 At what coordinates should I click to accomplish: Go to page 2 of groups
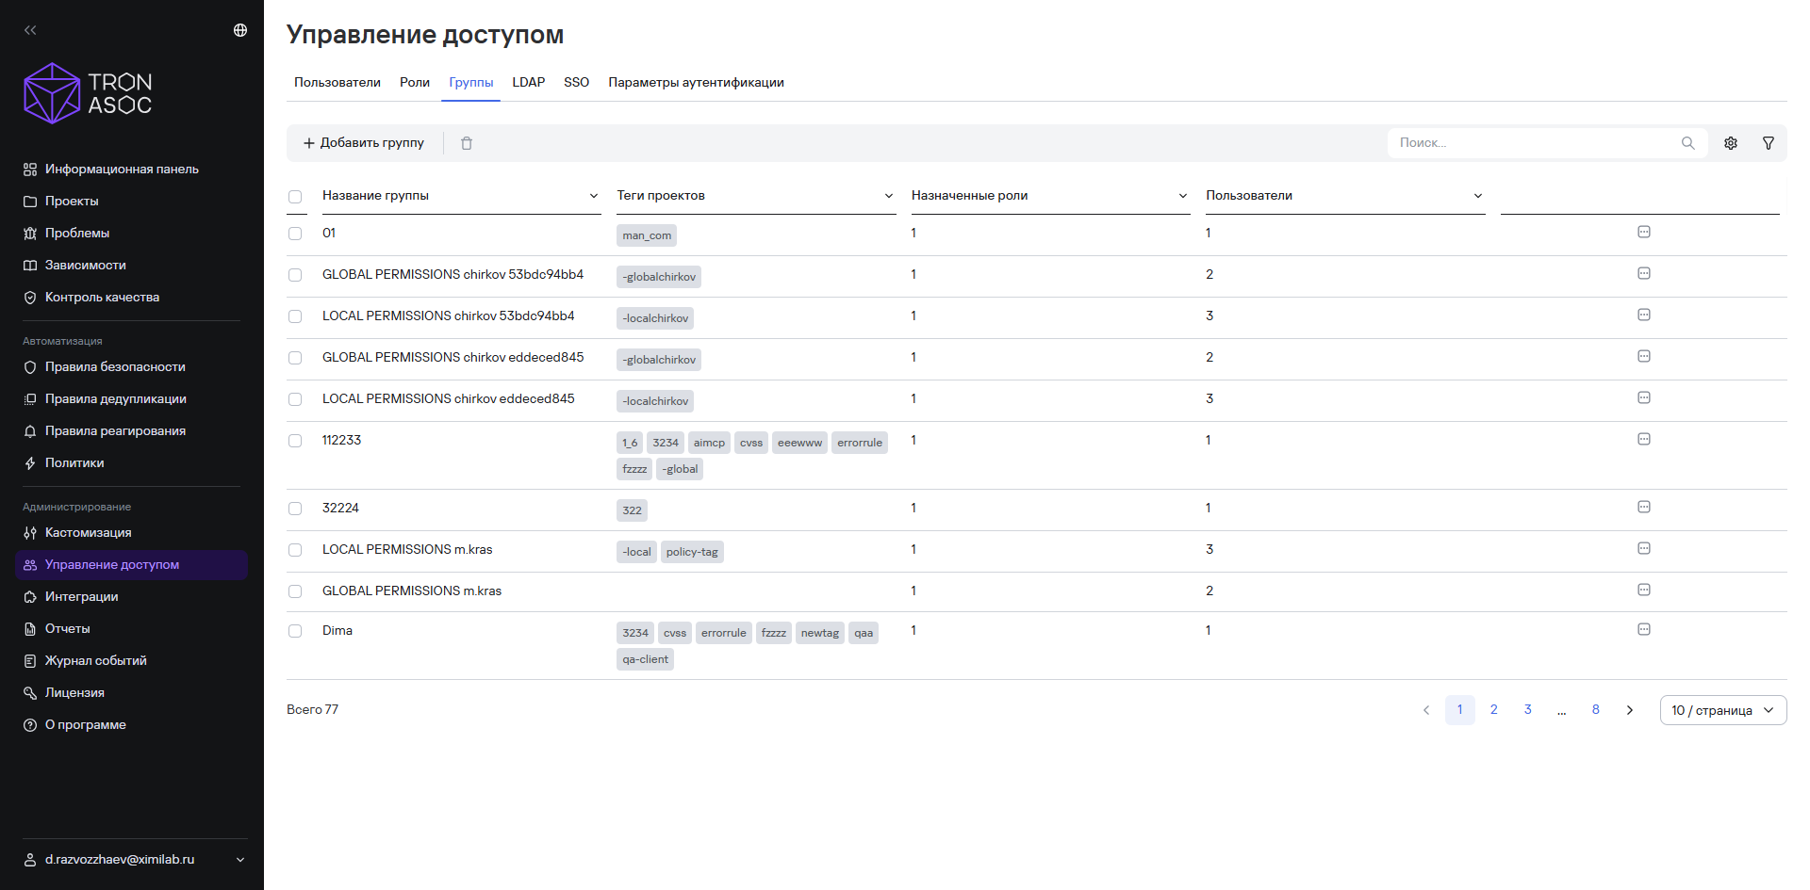[x=1494, y=710]
